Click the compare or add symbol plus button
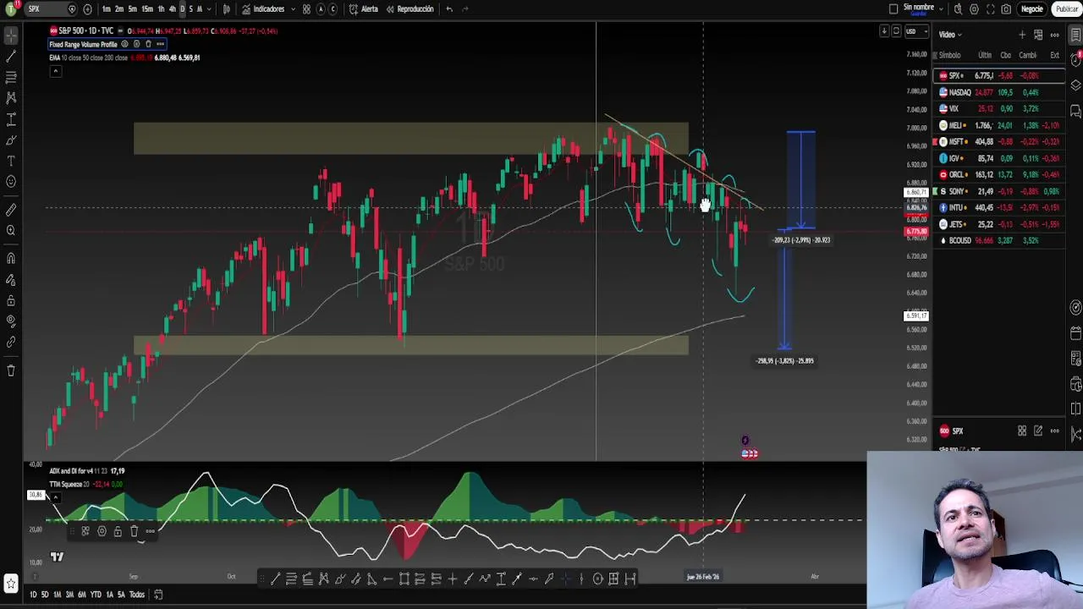The image size is (1083, 609). [x=87, y=9]
